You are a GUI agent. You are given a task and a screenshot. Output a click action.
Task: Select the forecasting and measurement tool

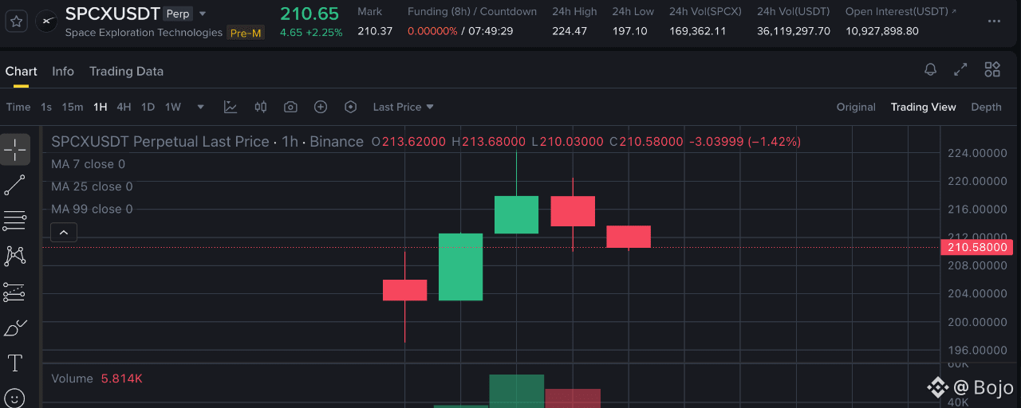[x=14, y=292]
